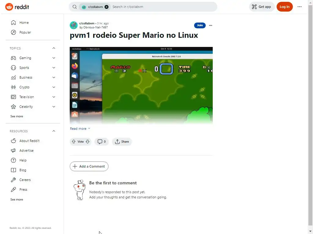313x234 pixels.
Task: Collapse the Topics section
Action: click(54, 48)
